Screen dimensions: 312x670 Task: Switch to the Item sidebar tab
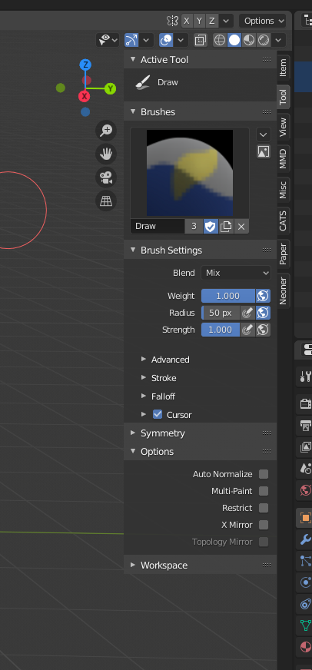[x=283, y=68]
